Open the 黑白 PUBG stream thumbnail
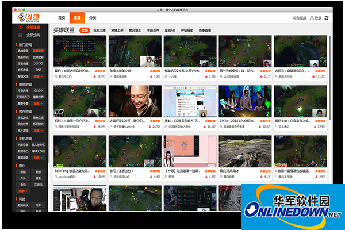The image size is (345, 230). click(x=245, y=151)
